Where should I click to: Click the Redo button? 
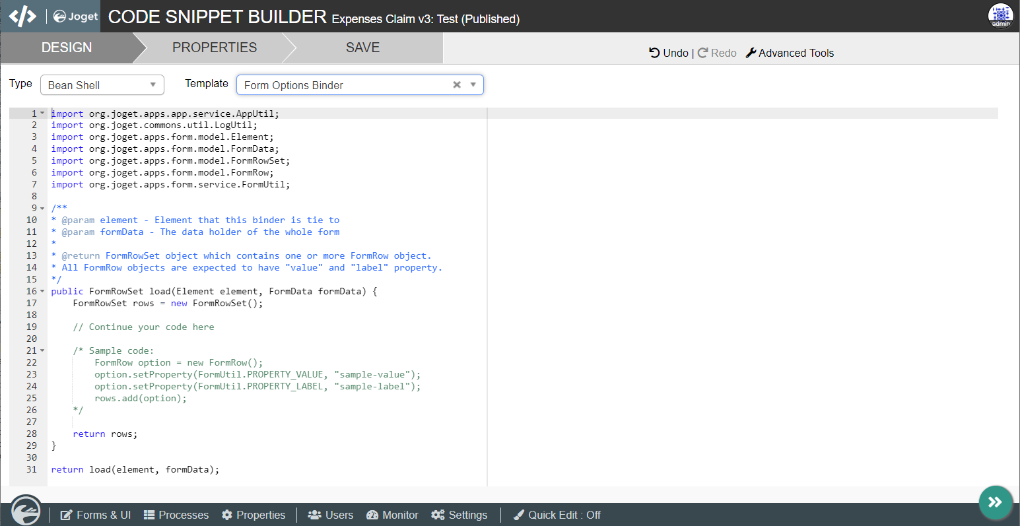(x=717, y=53)
